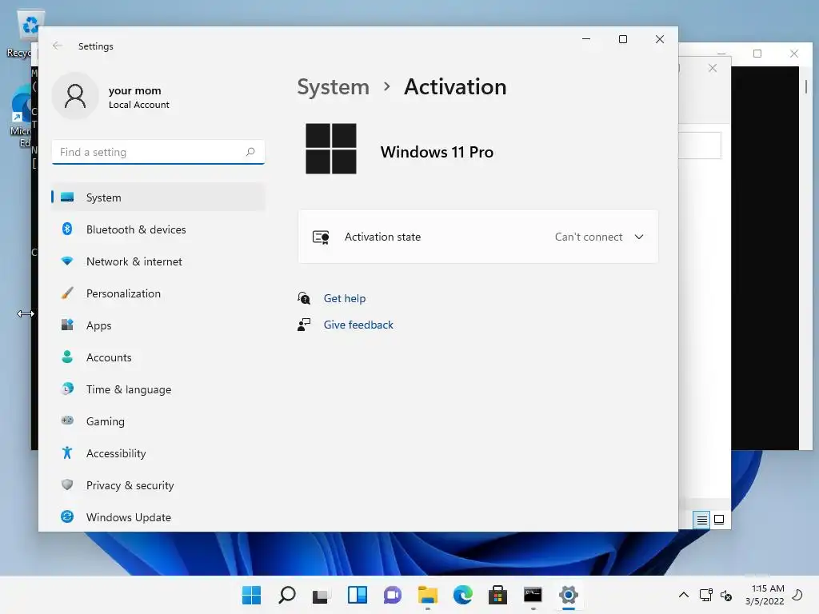The height and width of the screenshot is (614, 819).
Task: Go to System breadcrumb
Action: pos(334,87)
